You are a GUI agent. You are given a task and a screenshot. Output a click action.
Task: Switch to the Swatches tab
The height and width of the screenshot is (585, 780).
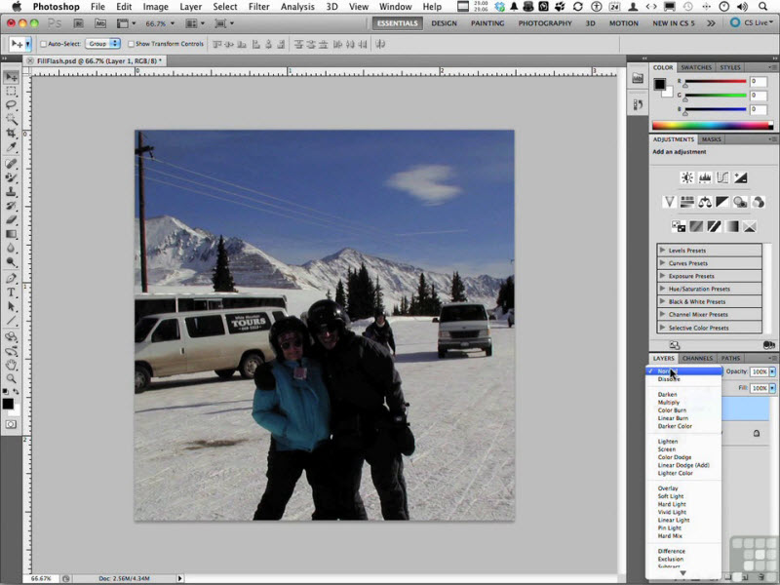tap(696, 67)
